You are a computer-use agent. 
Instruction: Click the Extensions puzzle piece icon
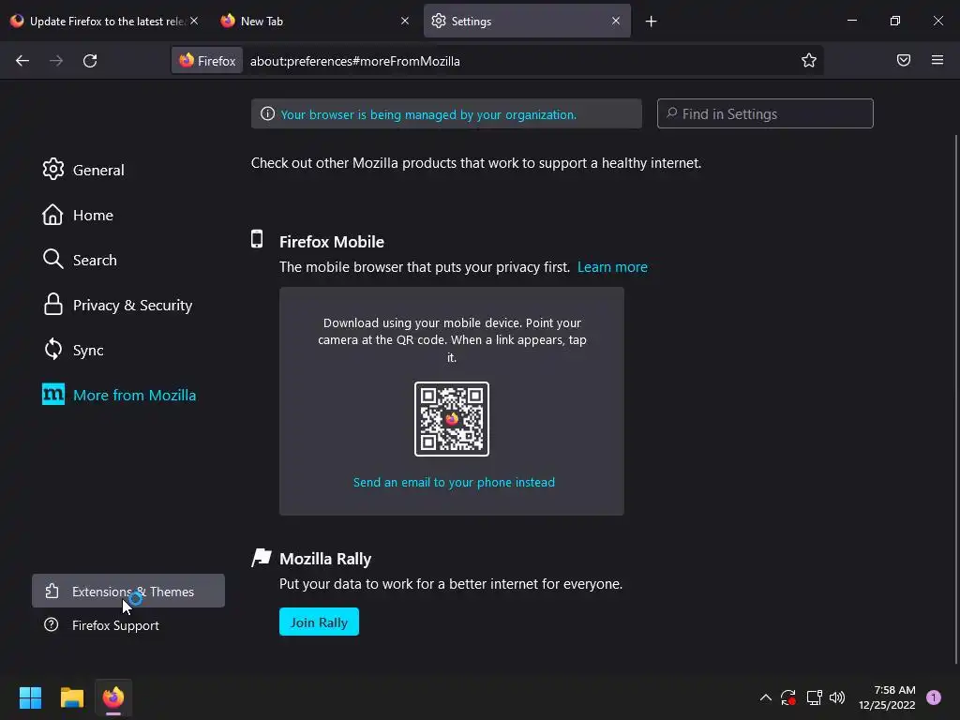click(52, 591)
